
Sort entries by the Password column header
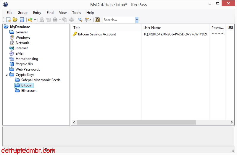(x=217, y=28)
